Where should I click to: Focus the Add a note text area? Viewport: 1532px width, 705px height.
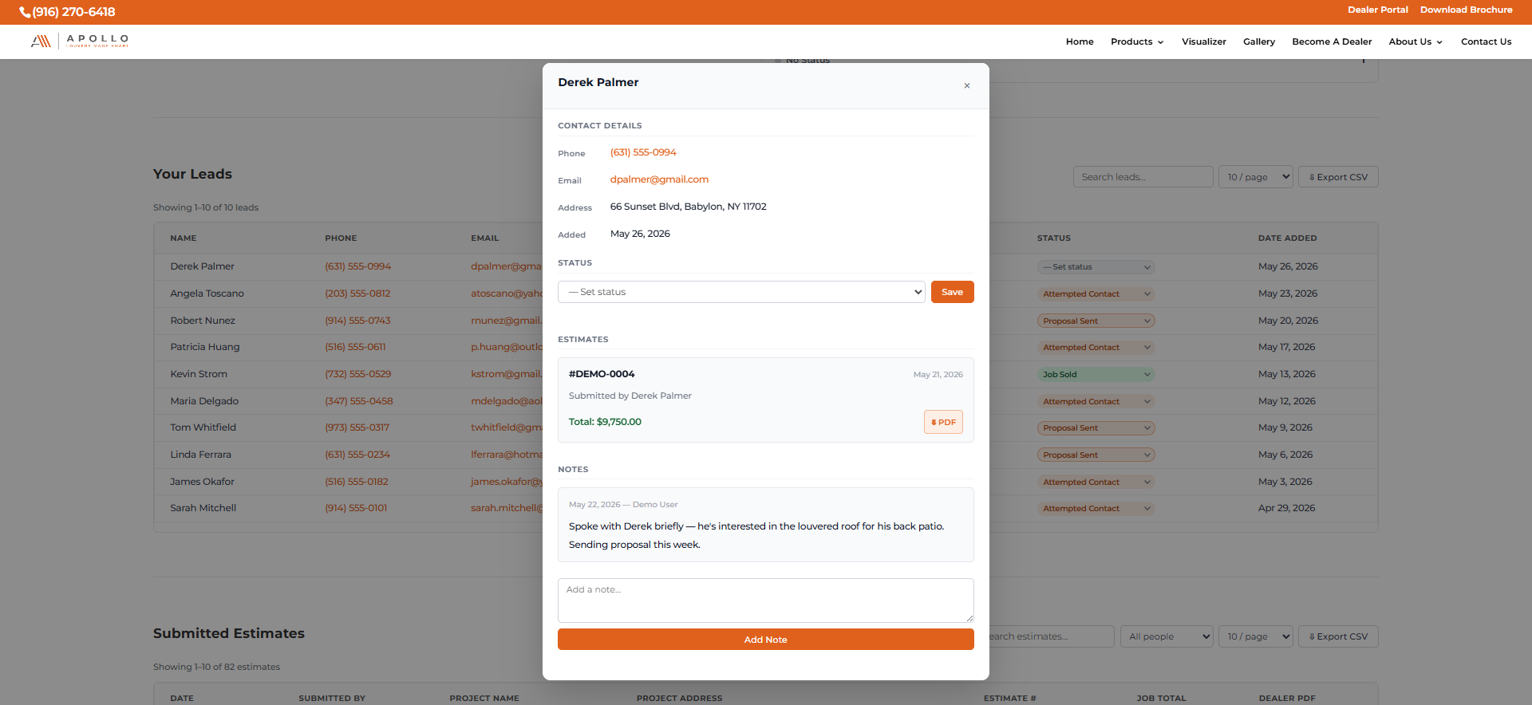coord(765,600)
